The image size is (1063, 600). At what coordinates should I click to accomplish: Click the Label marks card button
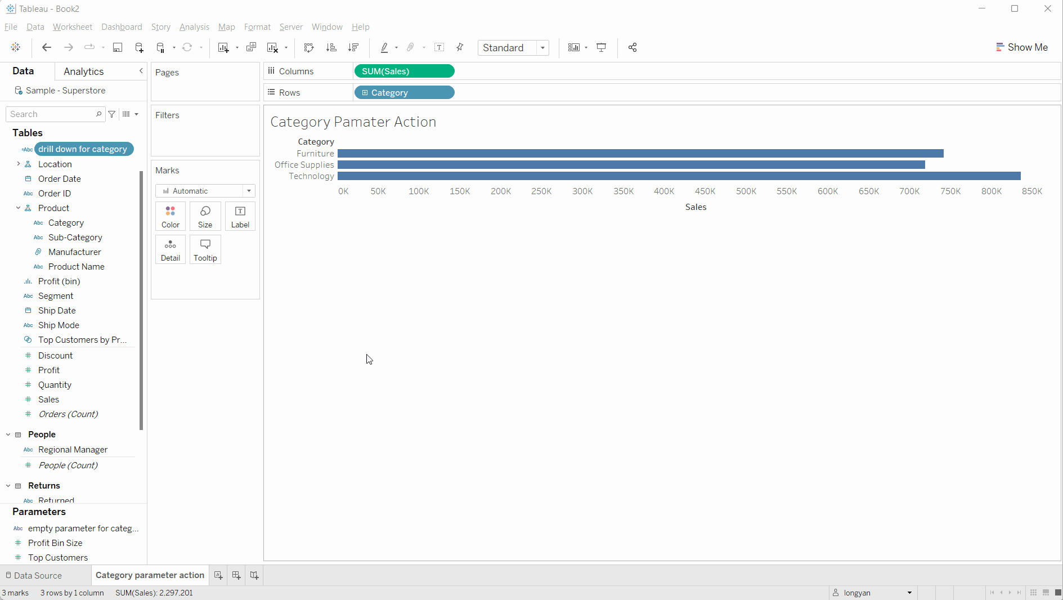click(240, 216)
